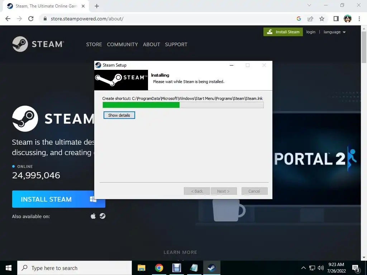Image resolution: width=367 pixels, height=275 pixels.
Task: Open the login link
Action: click(x=311, y=32)
